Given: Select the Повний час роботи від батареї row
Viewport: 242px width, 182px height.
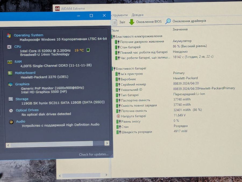Looking at the screenshot, I should 151,52.
